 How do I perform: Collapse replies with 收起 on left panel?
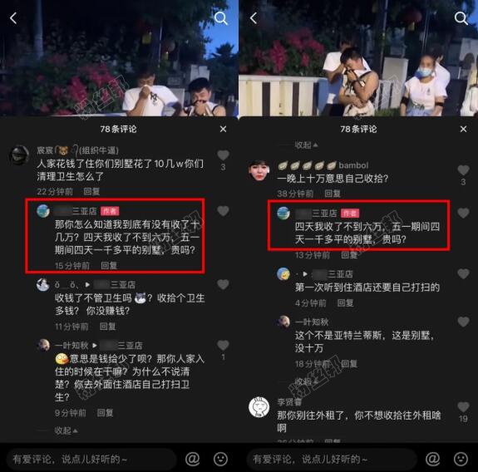coord(67,430)
